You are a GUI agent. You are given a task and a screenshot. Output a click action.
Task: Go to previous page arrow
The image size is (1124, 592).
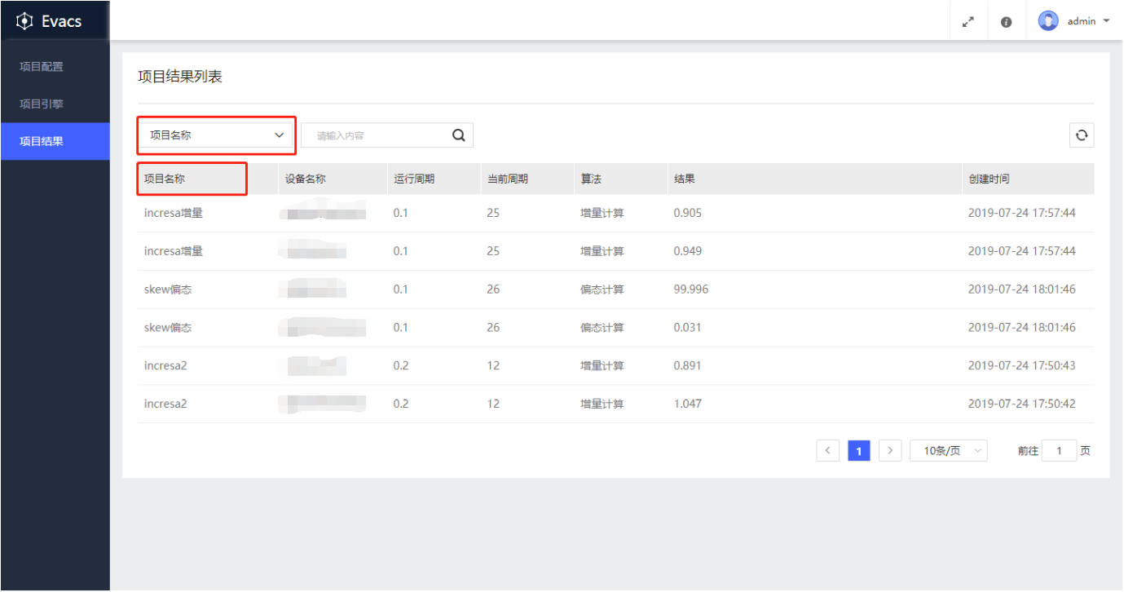[827, 450]
